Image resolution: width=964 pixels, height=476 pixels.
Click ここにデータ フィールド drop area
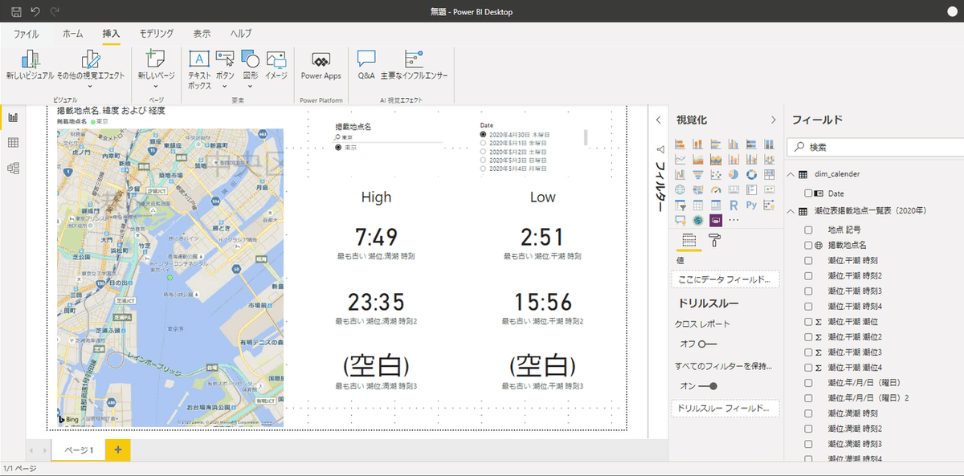click(725, 279)
